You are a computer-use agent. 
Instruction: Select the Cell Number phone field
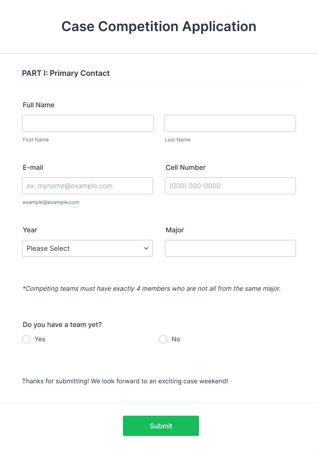point(230,186)
